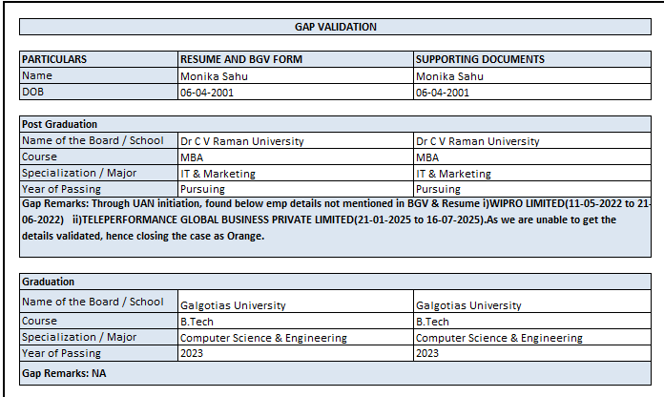Select Dr C V Raman University in resume column
Image resolution: width=664 pixels, height=397 pixels.
click(242, 141)
